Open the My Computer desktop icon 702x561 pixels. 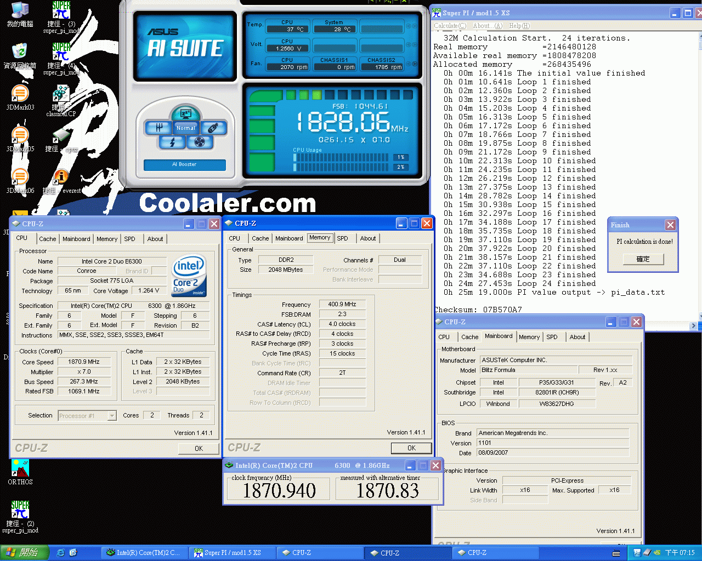20,15
